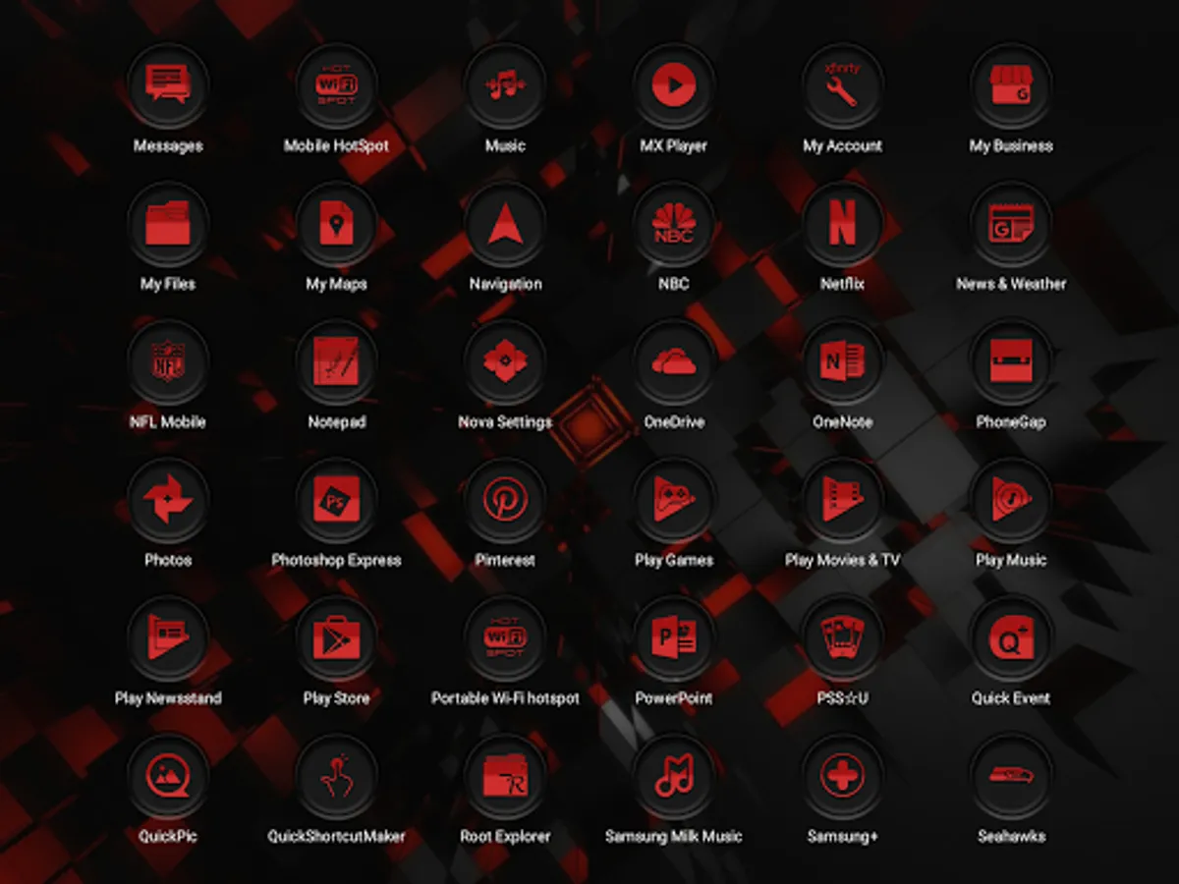Tap the NFL Mobile shield icon
The height and width of the screenshot is (884, 1179).
[x=168, y=362]
